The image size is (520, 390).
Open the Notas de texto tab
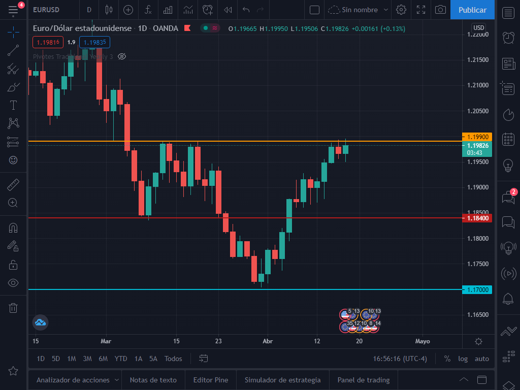coord(153,380)
